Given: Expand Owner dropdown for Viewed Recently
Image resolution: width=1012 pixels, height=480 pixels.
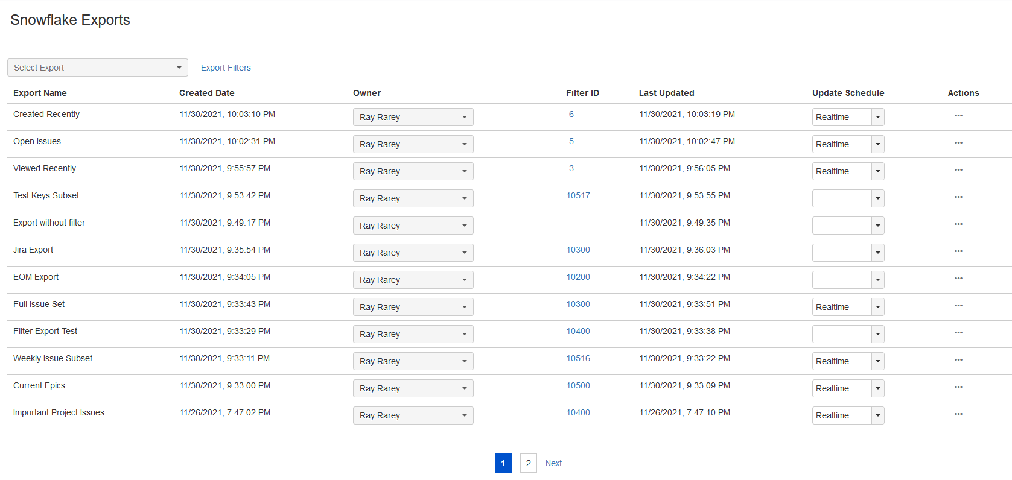Looking at the screenshot, I should [413, 171].
